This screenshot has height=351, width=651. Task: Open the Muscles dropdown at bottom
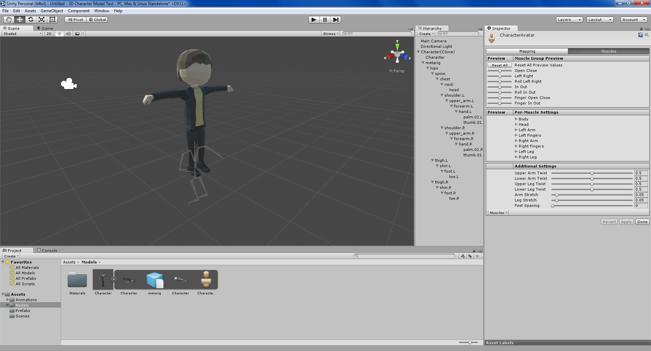coord(498,213)
